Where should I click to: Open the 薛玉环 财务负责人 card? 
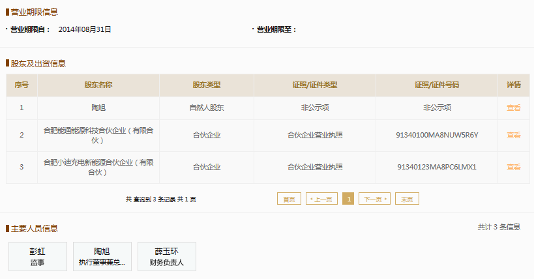coord(167,257)
